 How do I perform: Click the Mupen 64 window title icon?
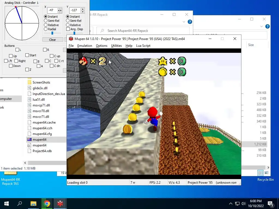71,39
